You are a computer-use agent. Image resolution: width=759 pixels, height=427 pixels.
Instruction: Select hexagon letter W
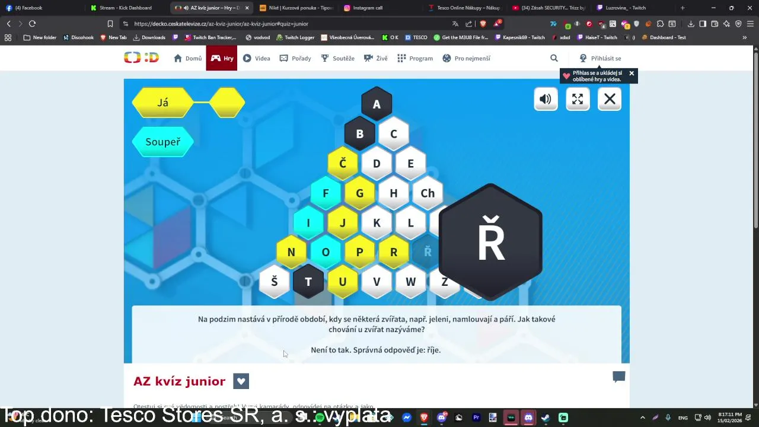click(410, 282)
